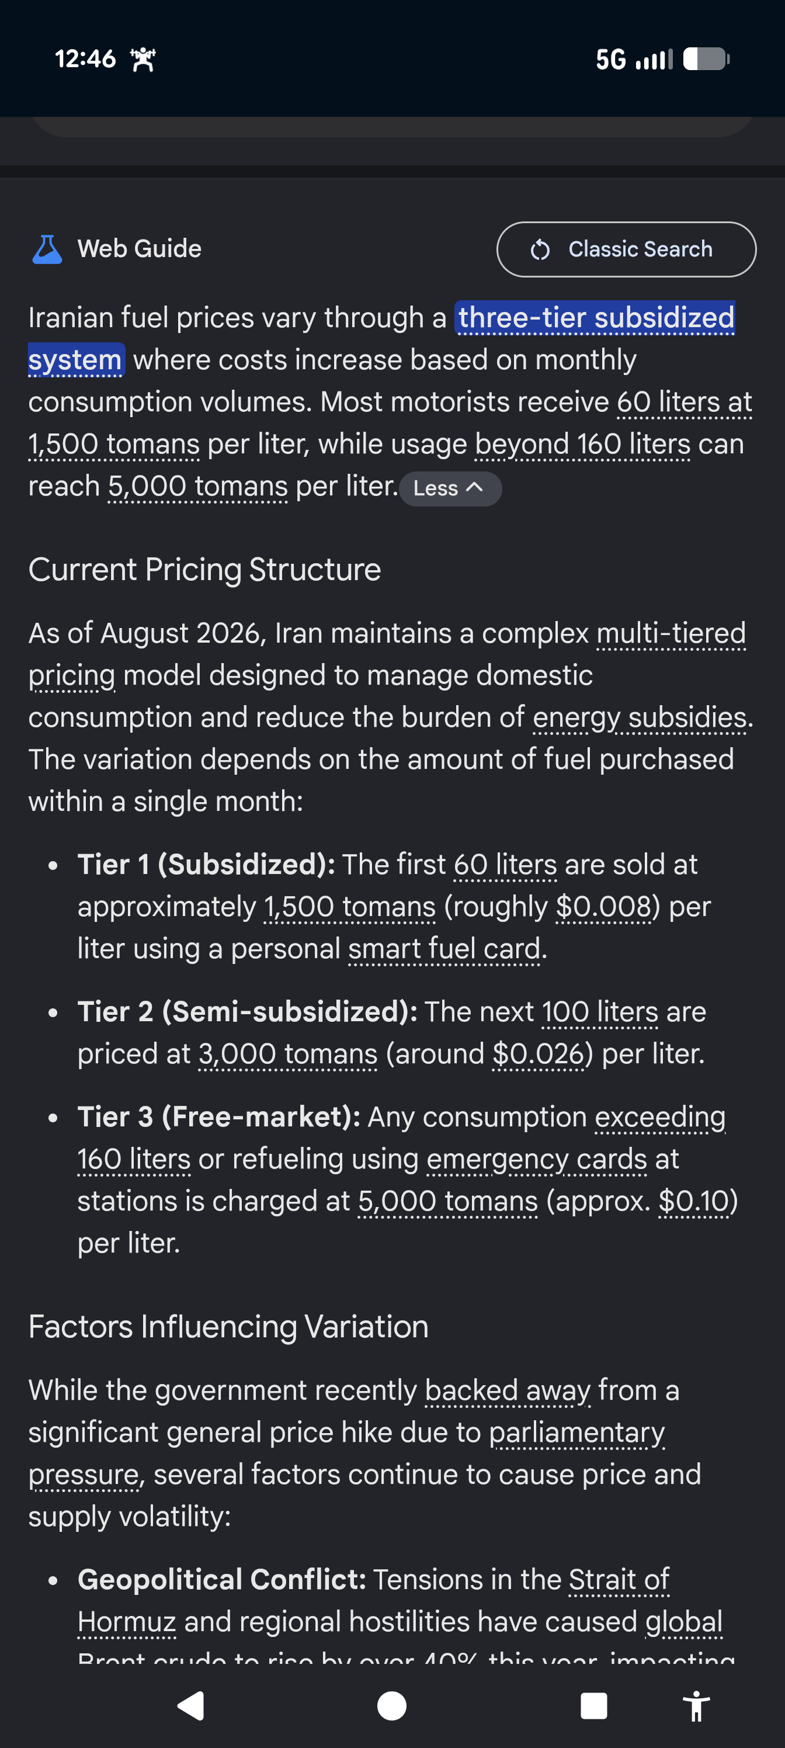Viewport: 785px width, 1748px height.
Task: Follow the parliamentary pressure link
Action: coord(347,1454)
